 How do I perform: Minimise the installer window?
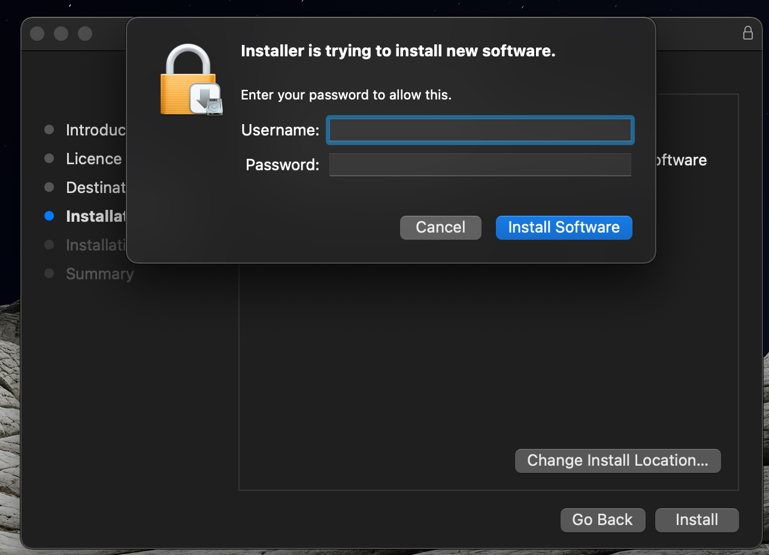[61, 34]
